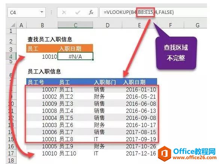The height and width of the screenshot is (164, 219).
Task: Select column F header
Action: [x=170, y=25]
